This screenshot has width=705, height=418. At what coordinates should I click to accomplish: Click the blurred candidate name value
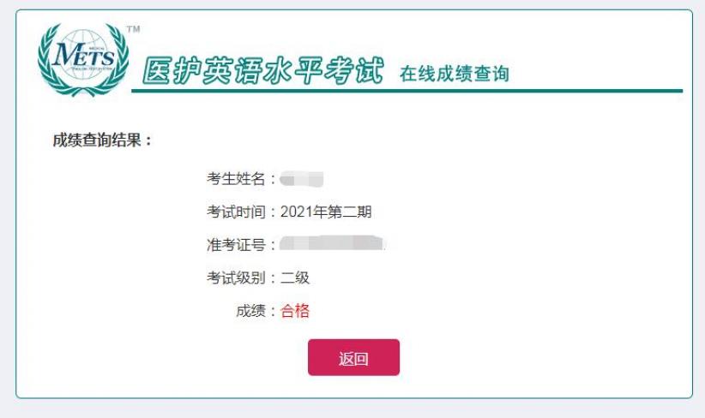(301, 179)
